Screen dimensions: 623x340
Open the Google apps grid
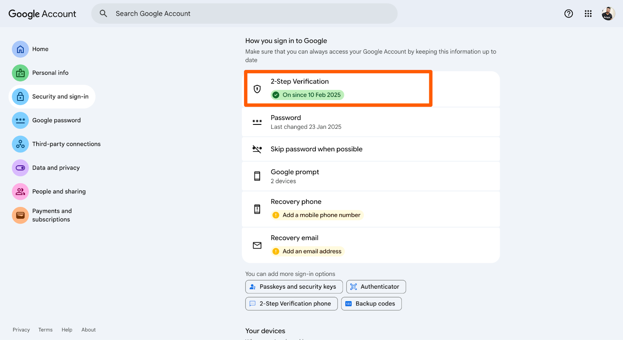(x=588, y=14)
